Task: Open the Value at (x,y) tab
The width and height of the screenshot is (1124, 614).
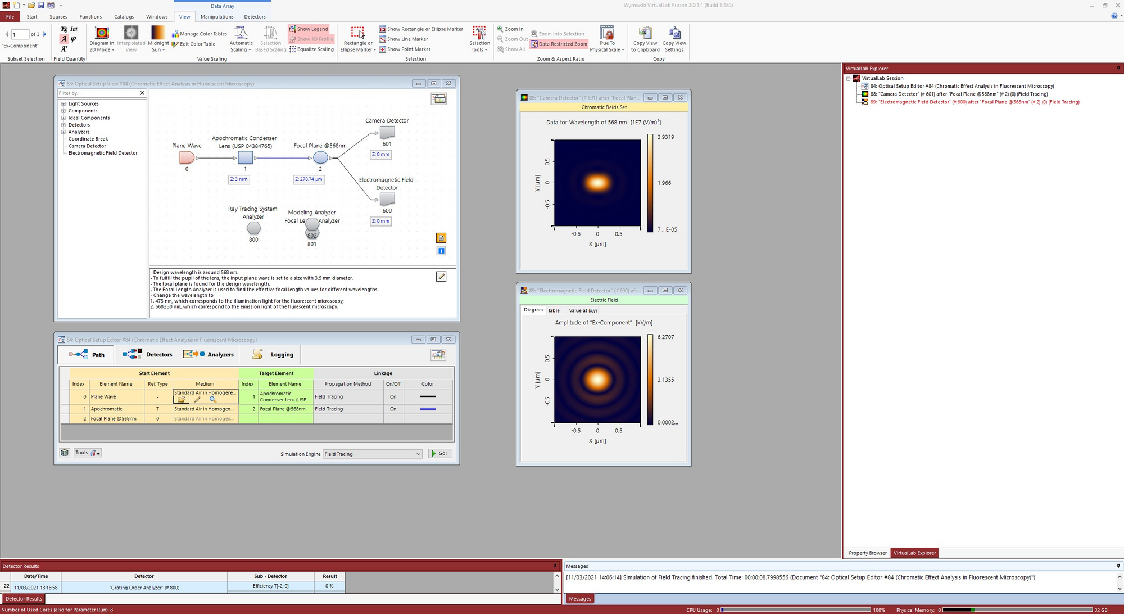Action: click(x=583, y=311)
